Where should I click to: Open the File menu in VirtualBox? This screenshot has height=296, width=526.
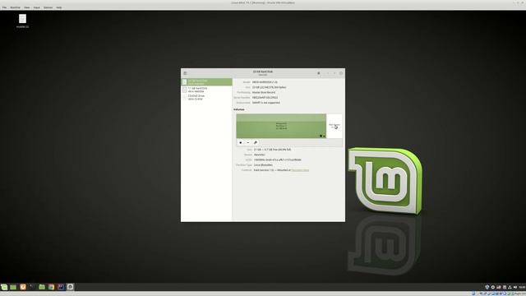pos(4,7)
